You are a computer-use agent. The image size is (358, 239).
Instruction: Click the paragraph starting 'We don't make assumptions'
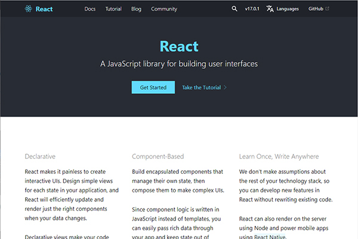[x=286, y=185]
